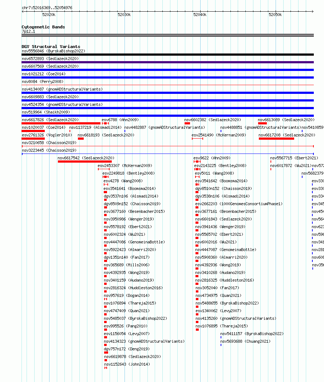Click esv3677160 (Besenbacher2015) label
Screen dimensions: 324x382
pos(134,211)
